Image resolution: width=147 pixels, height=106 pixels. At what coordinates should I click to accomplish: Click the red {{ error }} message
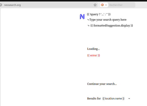(93, 55)
